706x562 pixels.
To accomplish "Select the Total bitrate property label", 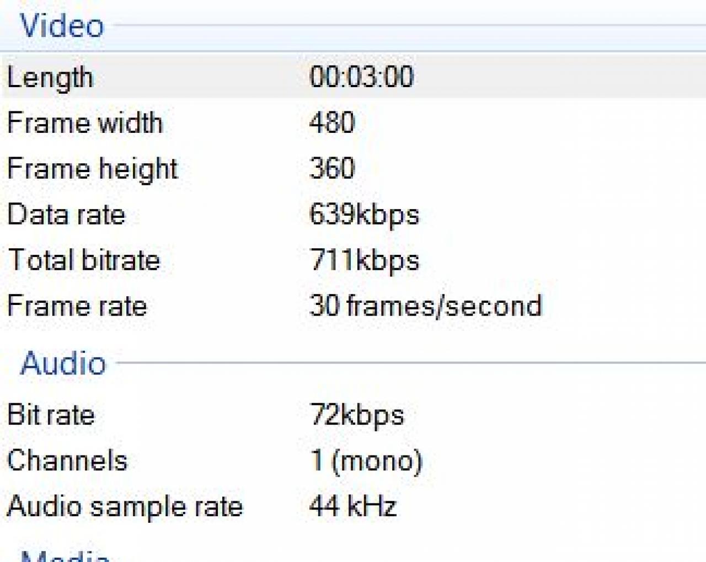I will pos(84,260).
